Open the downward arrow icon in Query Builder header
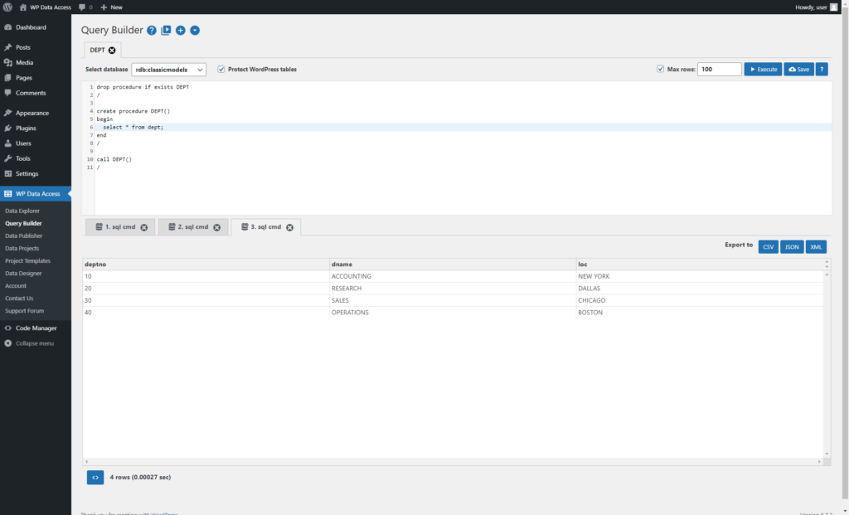This screenshot has width=849, height=515. (194, 30)
